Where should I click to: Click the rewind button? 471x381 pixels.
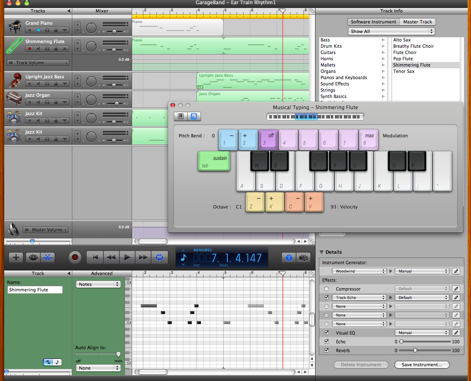click(111, 257)
